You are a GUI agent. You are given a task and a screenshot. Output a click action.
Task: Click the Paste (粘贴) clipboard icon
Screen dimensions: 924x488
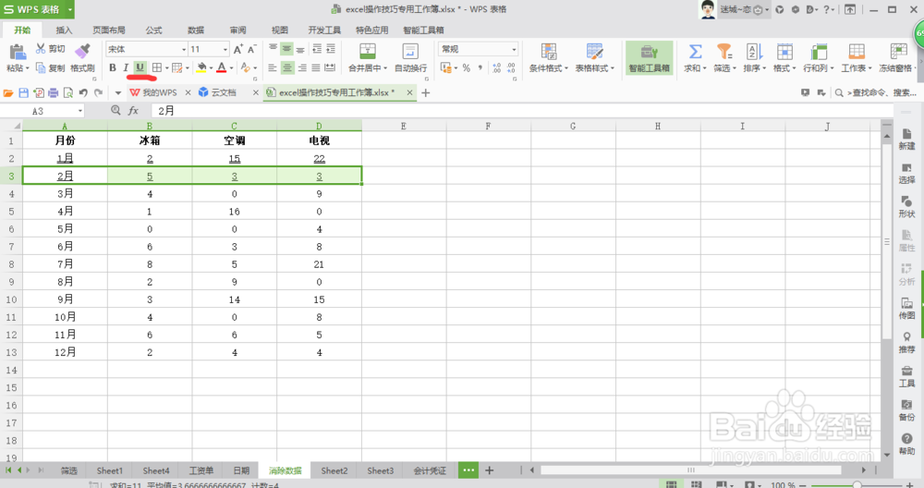click(x=18, y=52)
